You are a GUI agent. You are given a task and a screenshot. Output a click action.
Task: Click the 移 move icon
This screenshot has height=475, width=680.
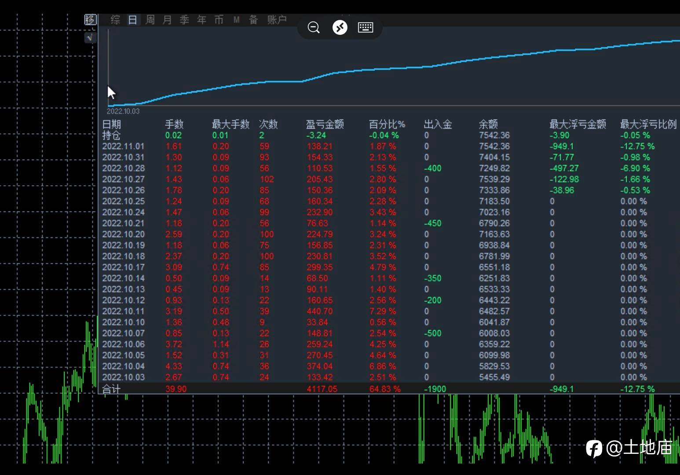point(90,20)
